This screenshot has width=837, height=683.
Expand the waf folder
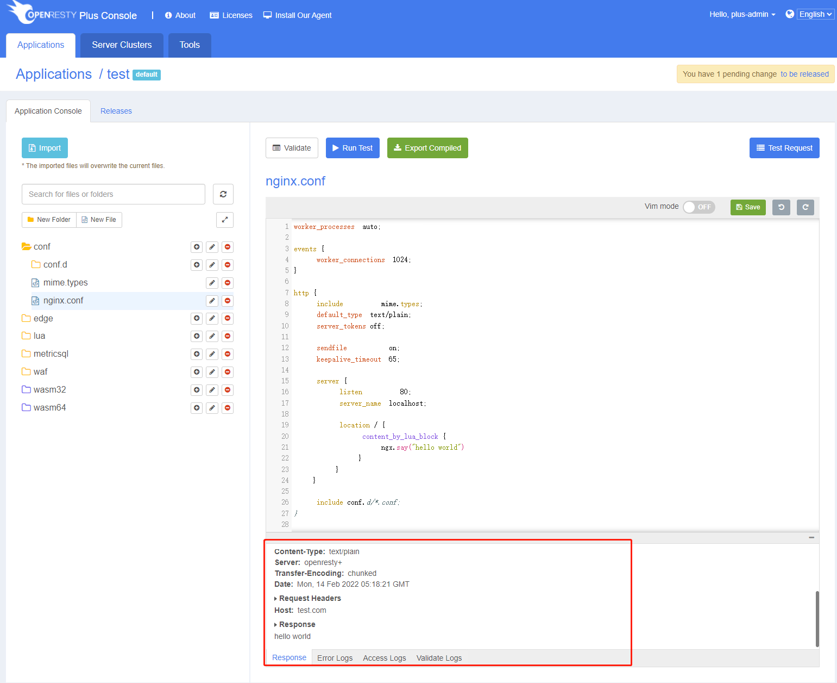pyautogui.click(x=26, y=371)
